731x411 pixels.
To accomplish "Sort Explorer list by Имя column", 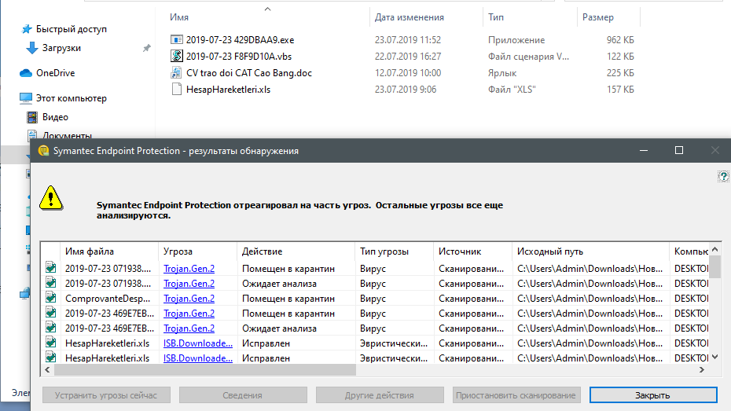I will pos(179,17).
